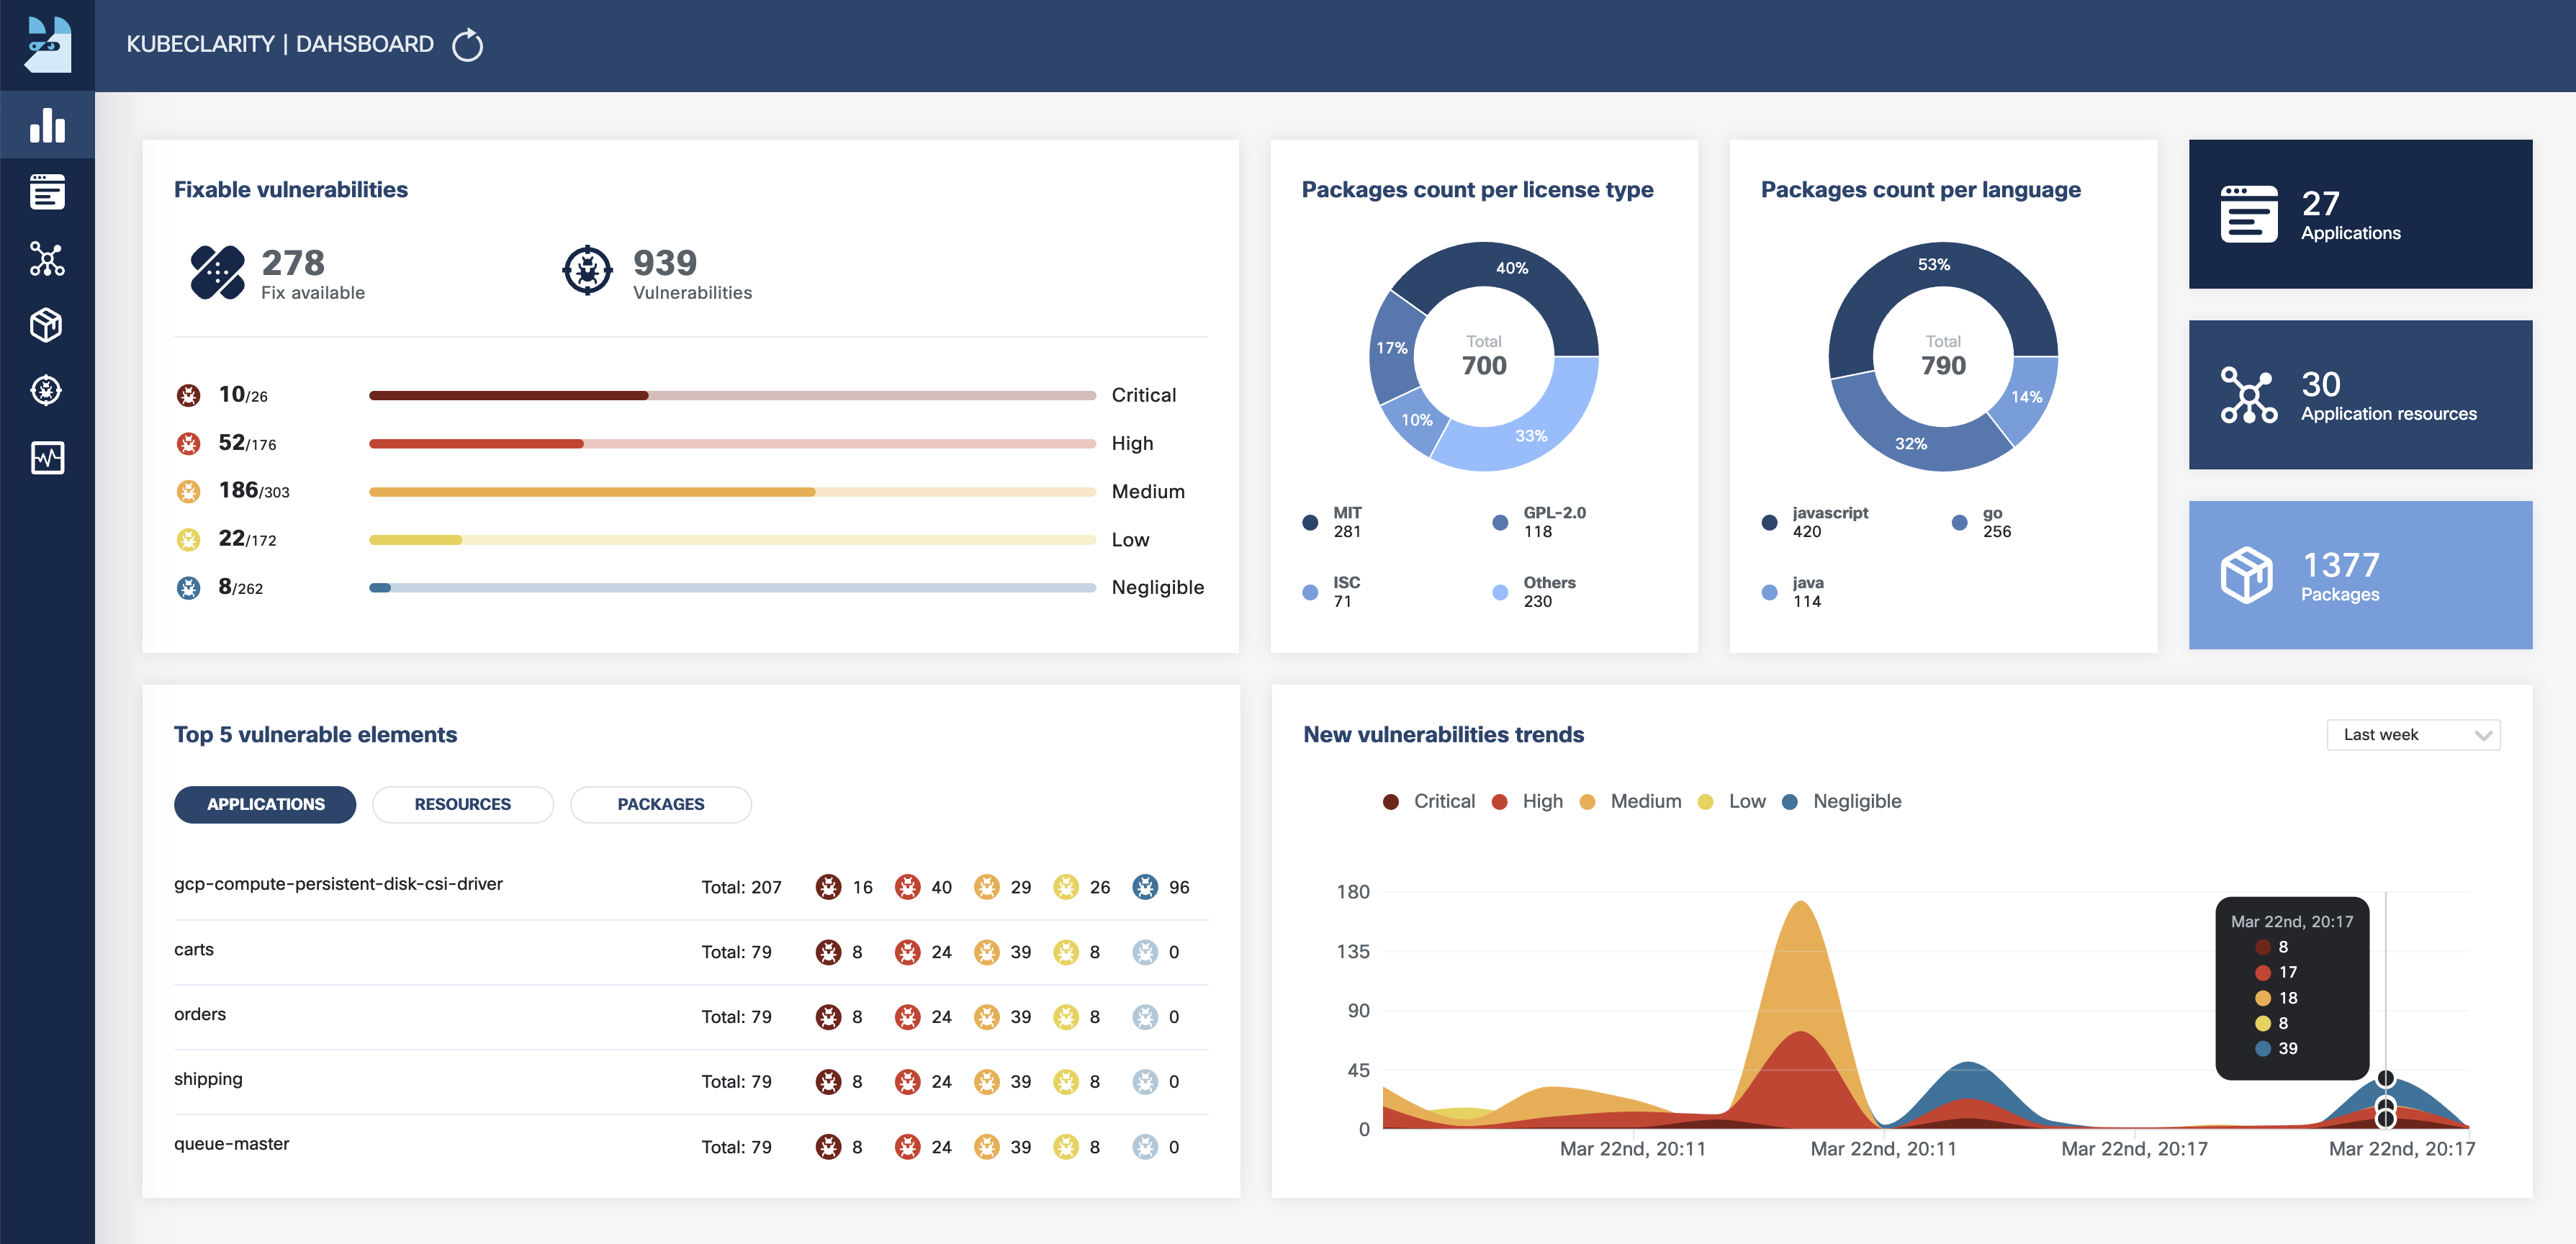Toggle Negligible series in trends legend
The height and width of the screenshot is (1244, 2576).
click(1842, 801)
